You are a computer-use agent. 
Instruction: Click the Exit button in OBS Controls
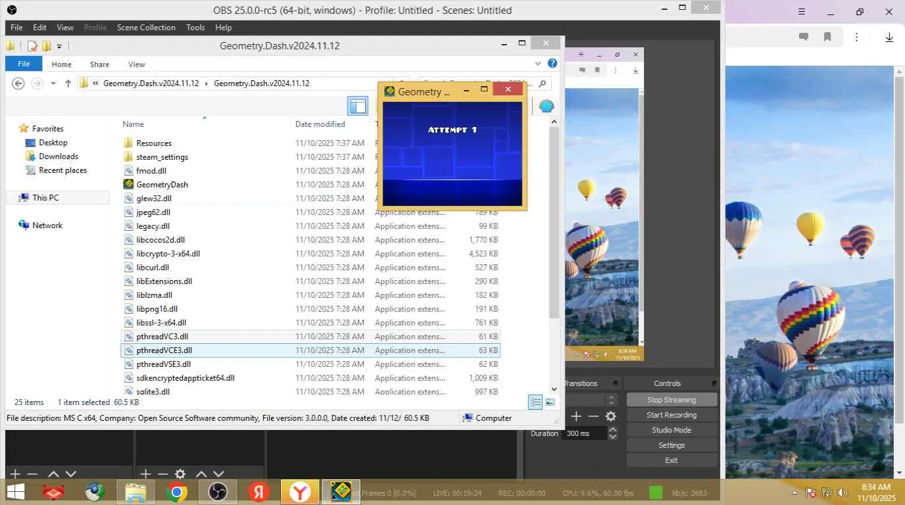(x=672, y=460)
